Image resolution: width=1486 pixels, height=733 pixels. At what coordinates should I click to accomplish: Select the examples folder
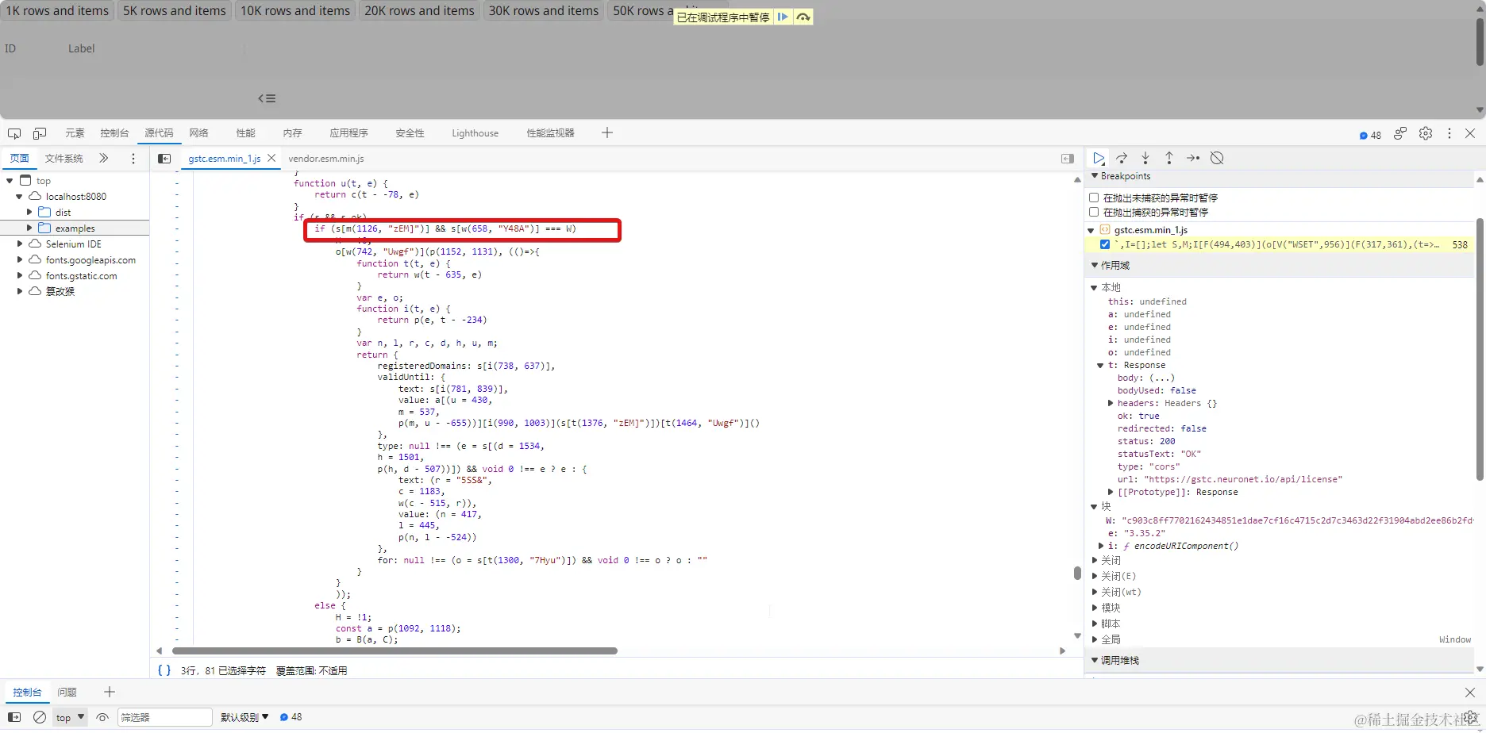point(75,228)
